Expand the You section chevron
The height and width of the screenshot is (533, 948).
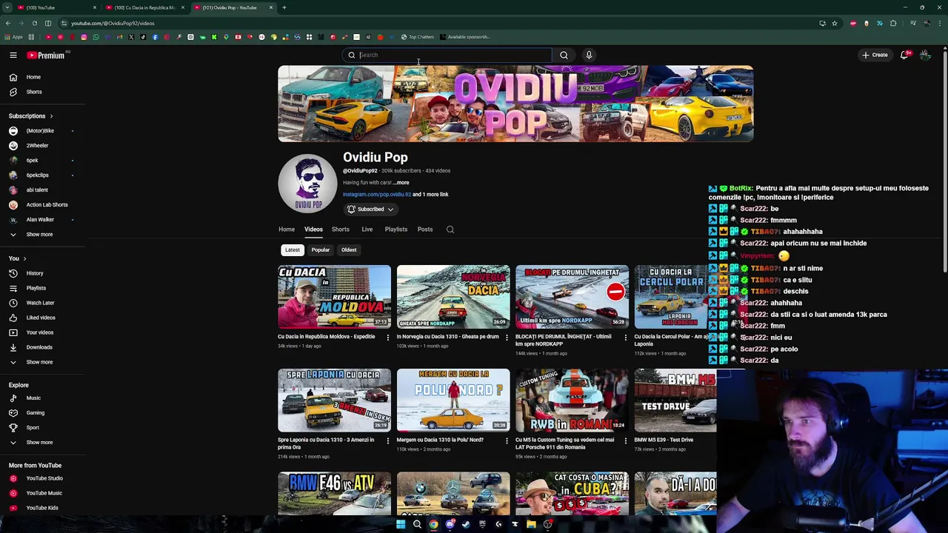click(x=24, y=258)
